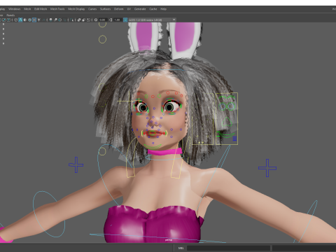The image size is (336, 252).
Task: Enable Screen Space Ambient Occlusion icon
Action: pyautogui.click(x=50, y=20)
